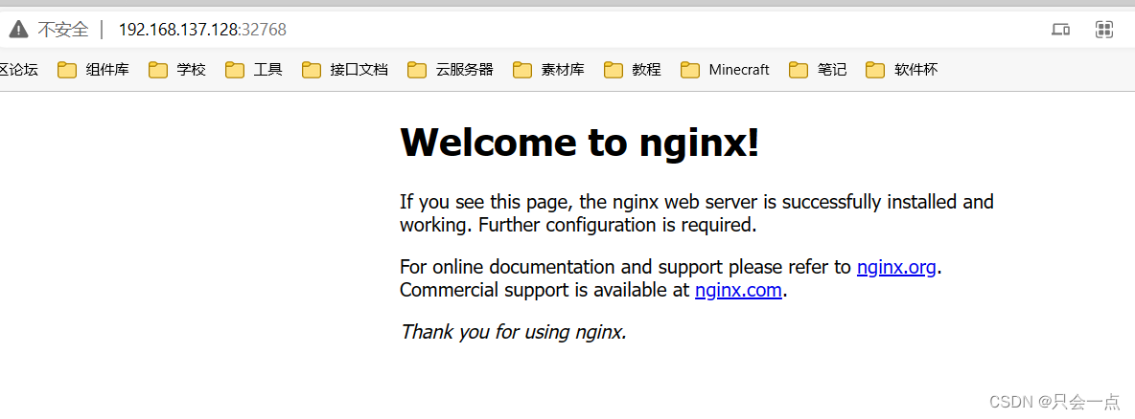This screenshot has height=419, width=1135.
Task: Open the 软件杯 bookmark folder
Action: pyautogui.click(x=902, y=70)
